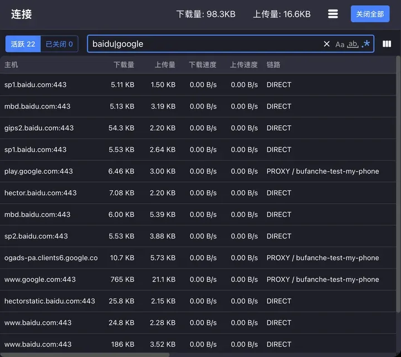This screenshot has width=401, height=357.
Task: Click the 186 KB download cell
Action: (x=123, y=344)
